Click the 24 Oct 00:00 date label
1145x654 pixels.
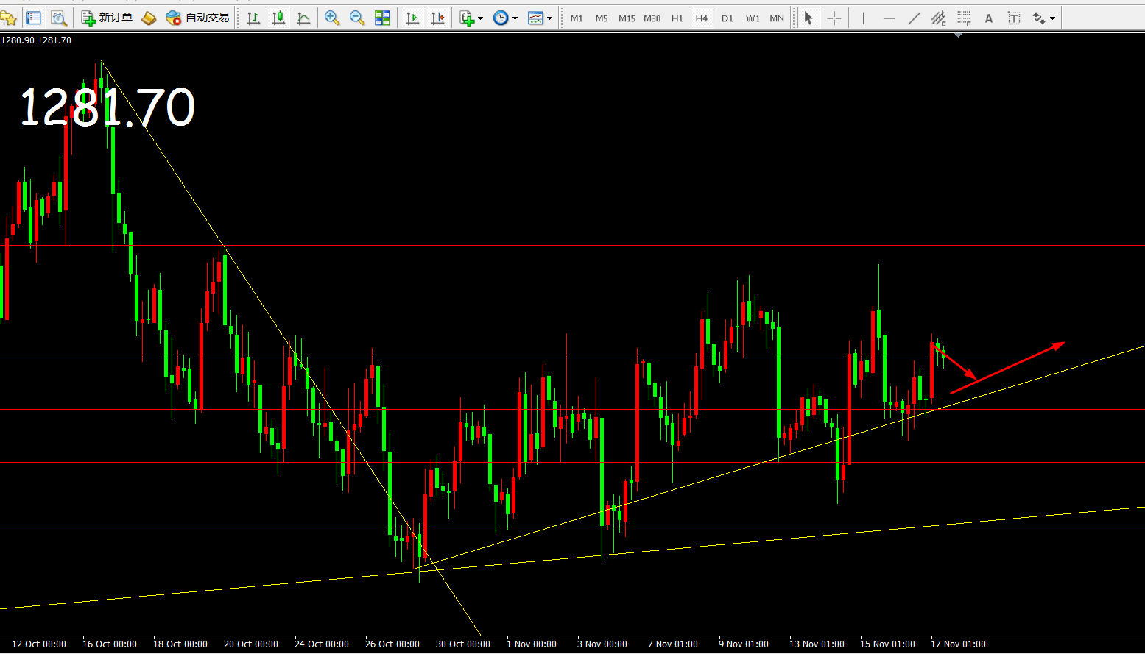(x=322, y=644)
